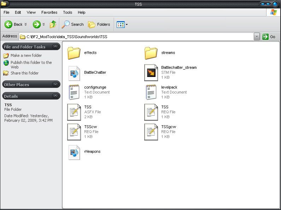Click the STM File type label
The image size is (281, 210).
click(x=168, y=72)
